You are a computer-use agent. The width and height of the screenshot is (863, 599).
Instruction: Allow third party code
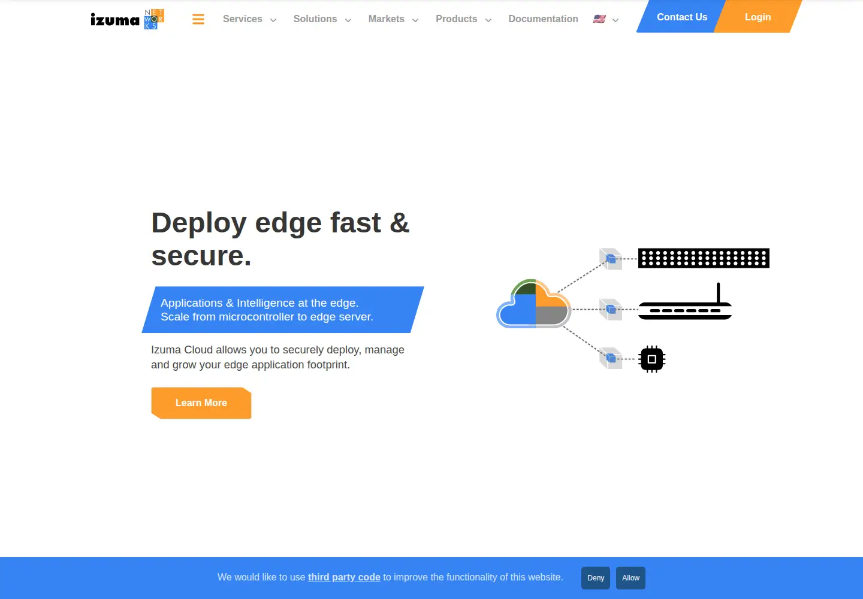coord(630,578)
